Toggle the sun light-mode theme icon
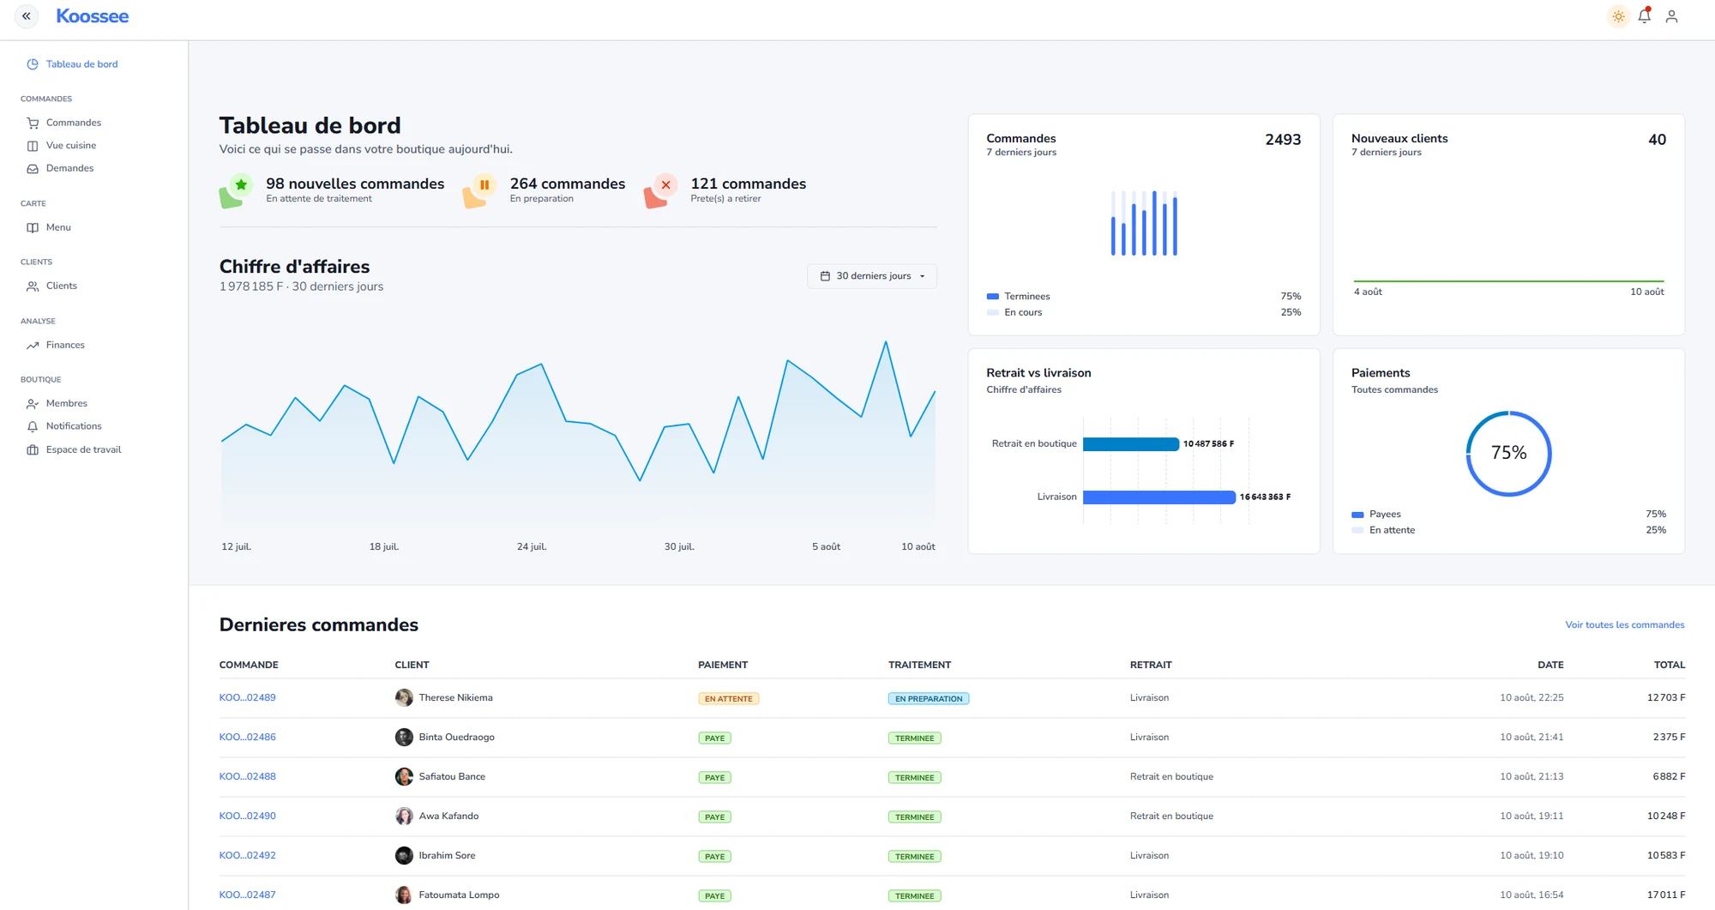The image size is (1715, 910). click(x=1618, y=16)
